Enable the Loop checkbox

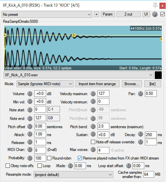40,165
